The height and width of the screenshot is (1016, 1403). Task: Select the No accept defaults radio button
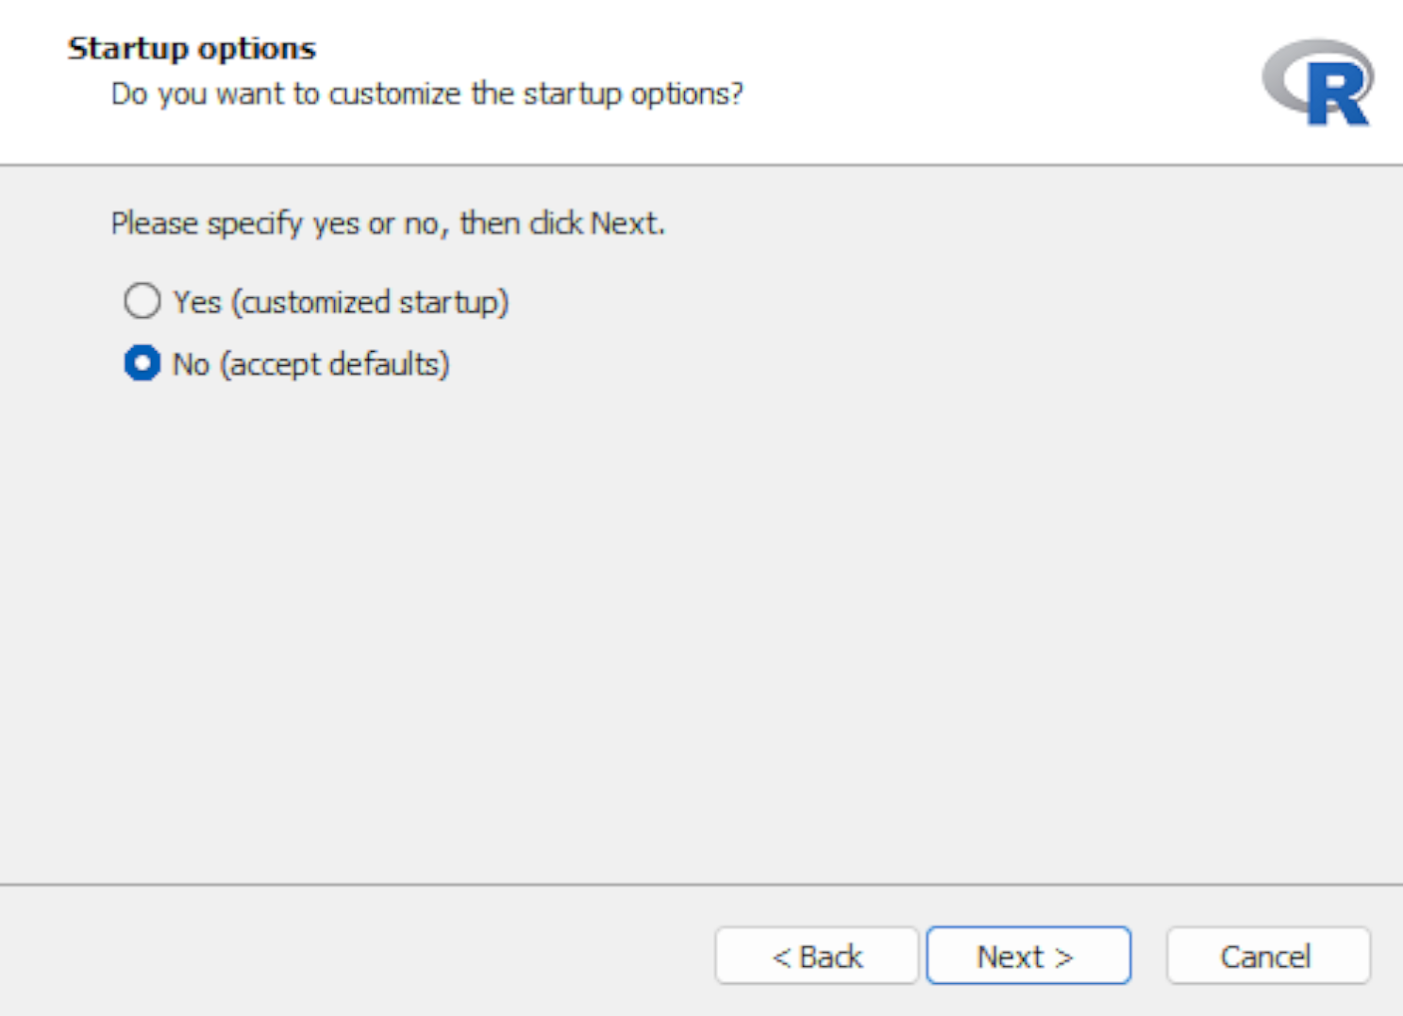(x=142, y=364)
